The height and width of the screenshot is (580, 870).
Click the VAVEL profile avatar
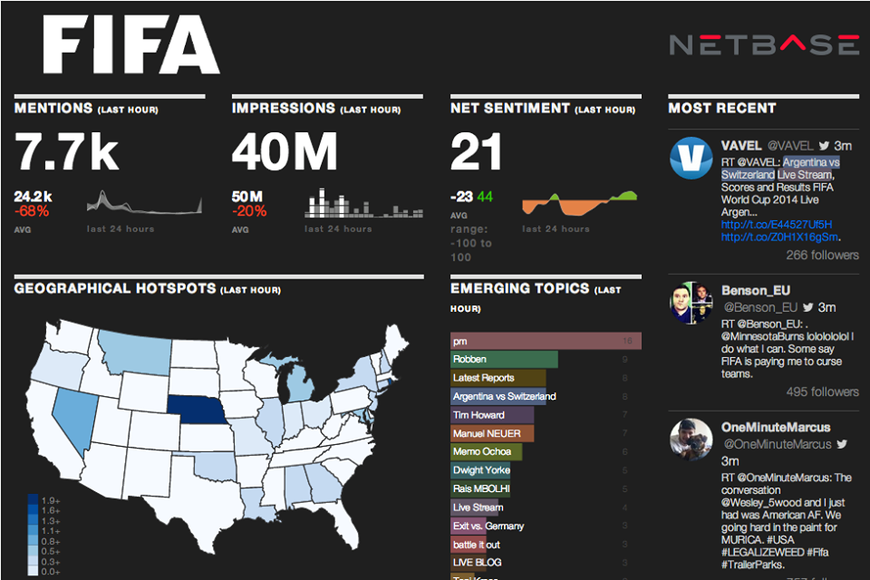[x=691, y=158]
